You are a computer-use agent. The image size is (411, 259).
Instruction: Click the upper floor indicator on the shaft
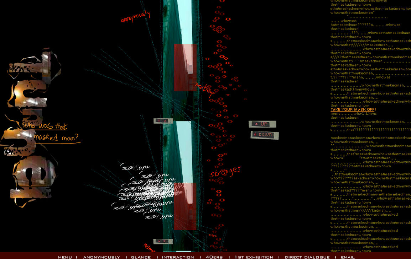[163, 121]
